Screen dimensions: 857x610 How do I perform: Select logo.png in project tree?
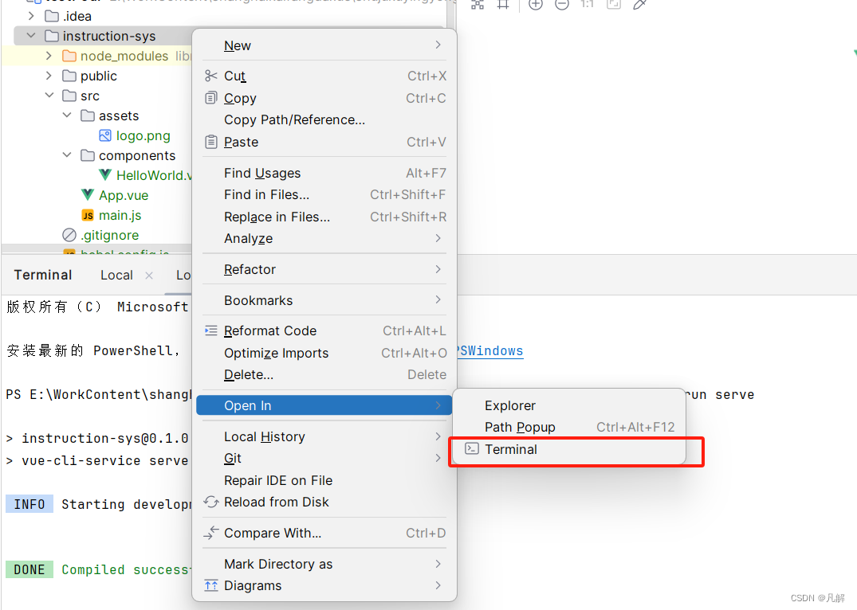pyautogui.click(x=143, y=135)
